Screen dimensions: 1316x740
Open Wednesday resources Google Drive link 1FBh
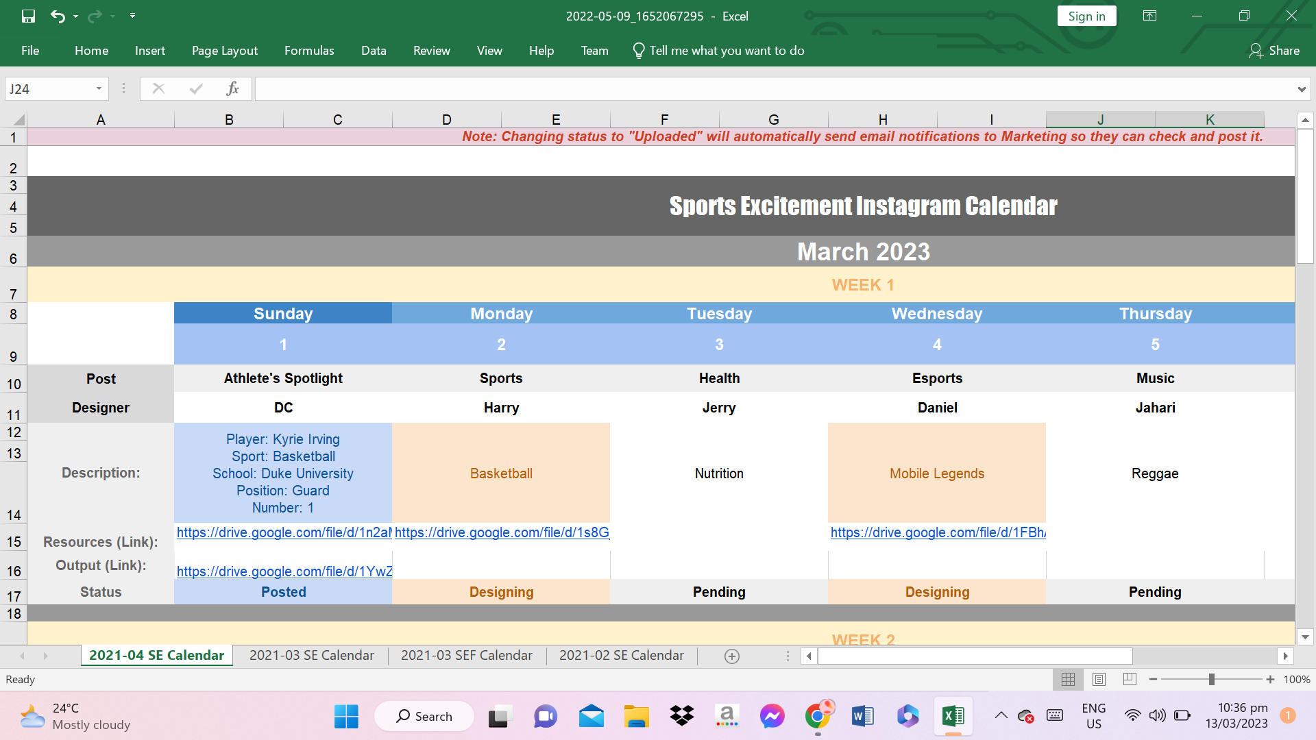pyautogui.click(x=938, y=532)
